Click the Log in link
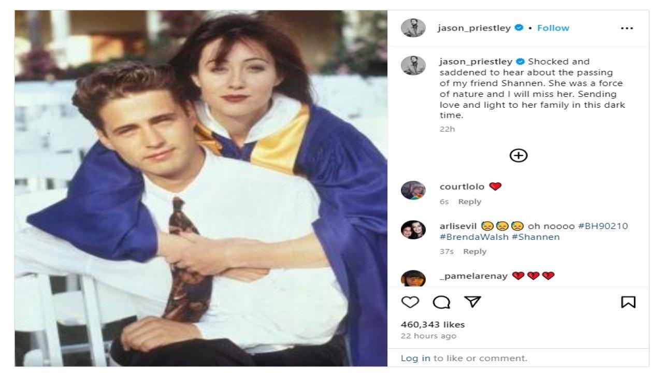Screen dimensions: 663x373 [x=415, y=358]
